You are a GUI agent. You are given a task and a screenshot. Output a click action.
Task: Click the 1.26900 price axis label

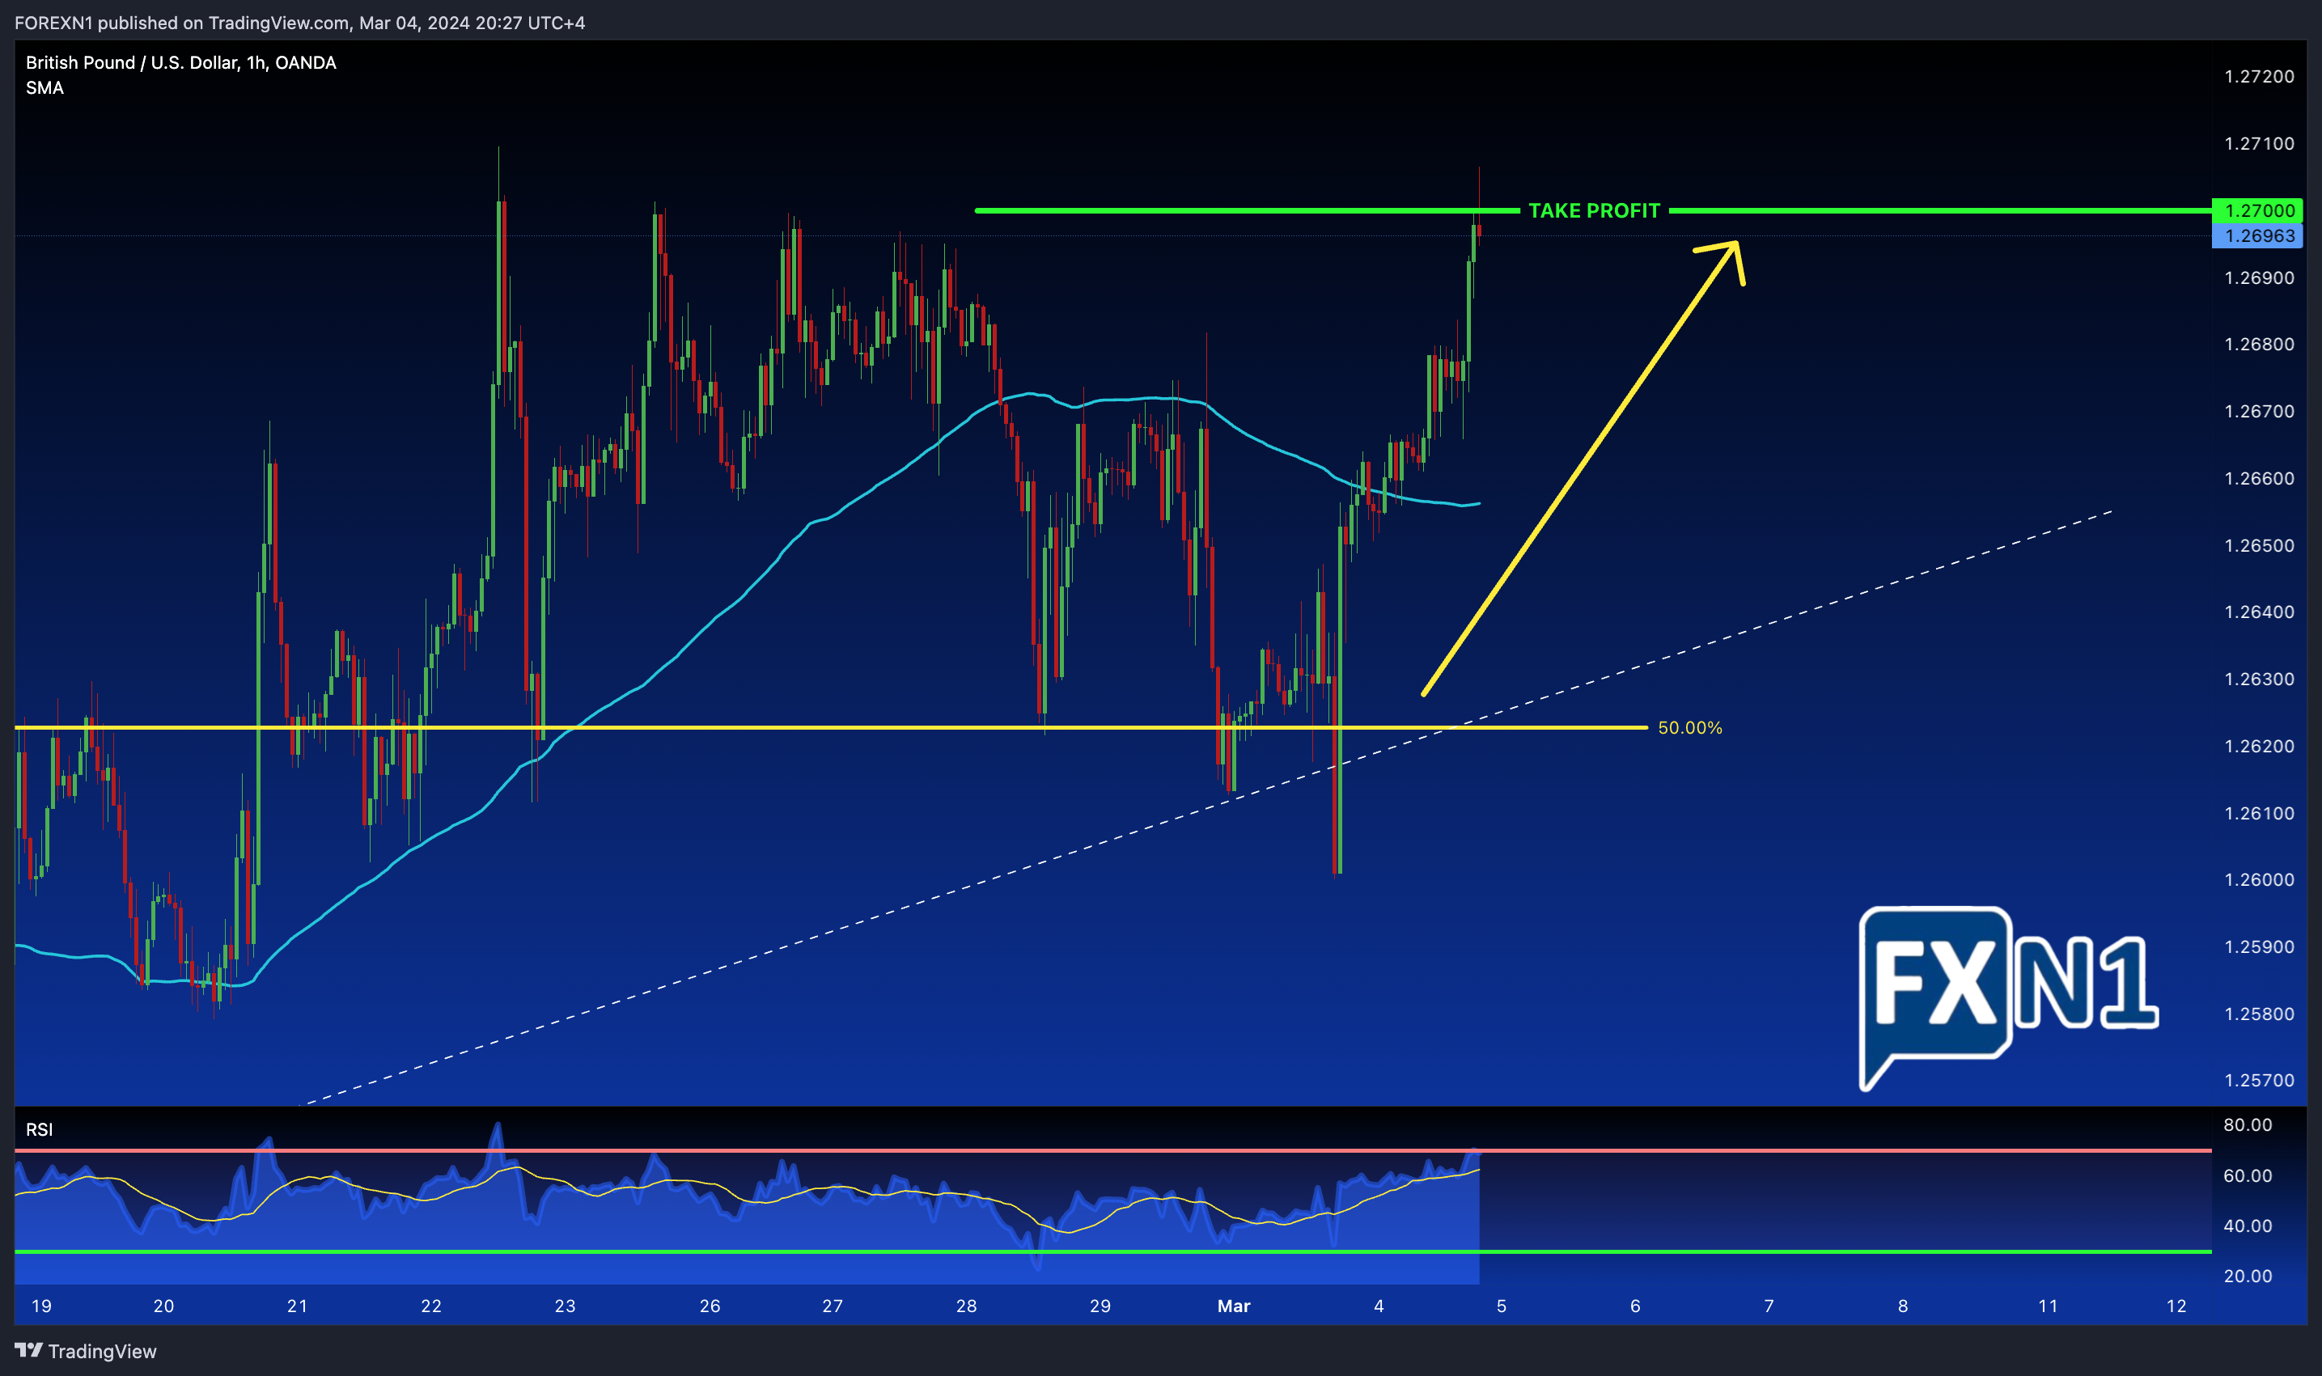(x=2259, y=278)
